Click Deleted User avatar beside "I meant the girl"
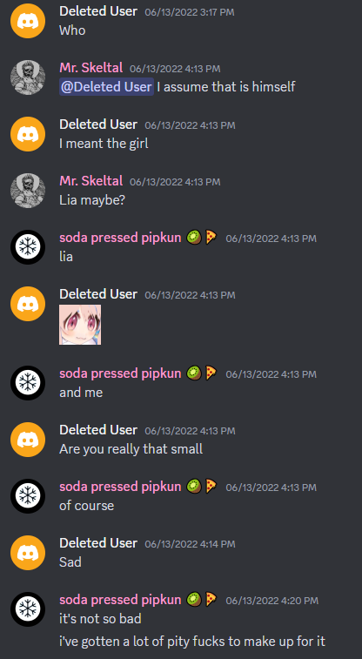Image resolution: width=362 pixels, height=659 pixels. point(28,134)
